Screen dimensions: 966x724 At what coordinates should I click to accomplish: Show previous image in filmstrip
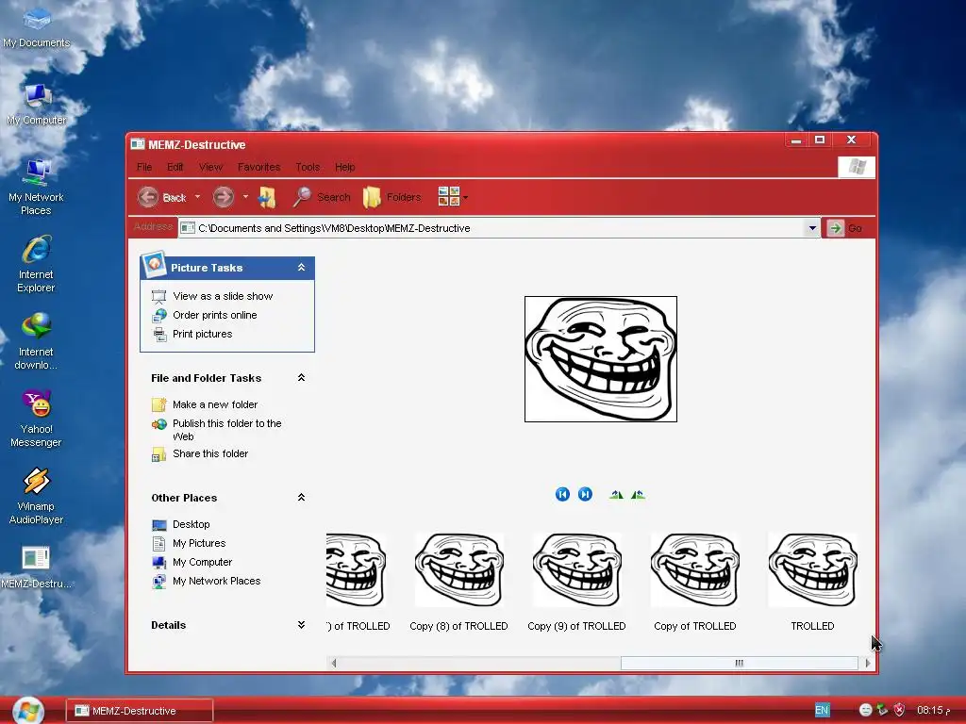(x=562, y=494)
